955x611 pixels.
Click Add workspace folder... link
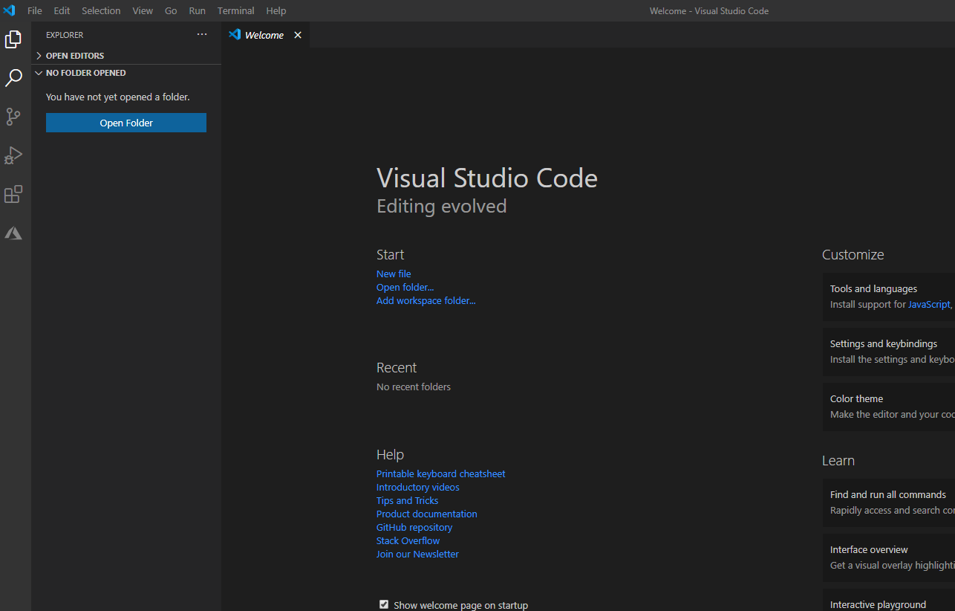[x=426, y=300]
